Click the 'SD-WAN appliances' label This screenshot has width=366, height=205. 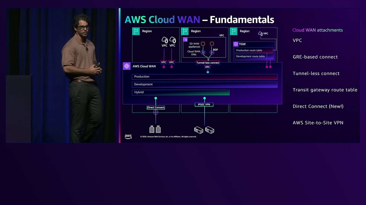tap(194, 45)
